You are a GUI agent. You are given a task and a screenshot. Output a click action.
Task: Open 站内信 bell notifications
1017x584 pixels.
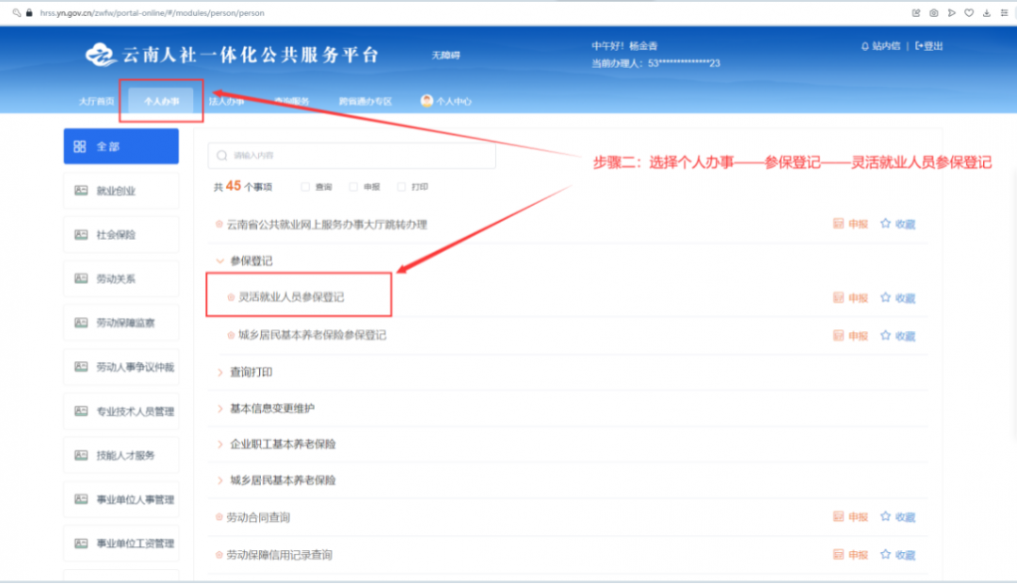point(865,46)
